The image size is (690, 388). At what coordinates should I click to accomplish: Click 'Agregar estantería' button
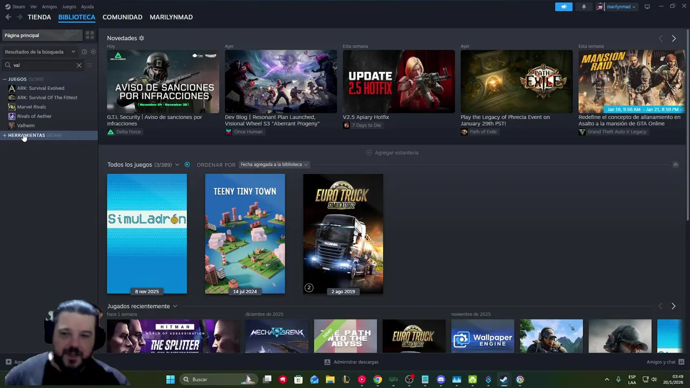(x=392, y=153)
